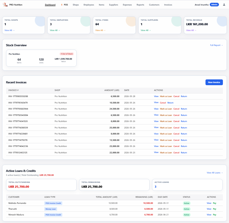Return invoice INV-1779985550288

tap(184, 96)
